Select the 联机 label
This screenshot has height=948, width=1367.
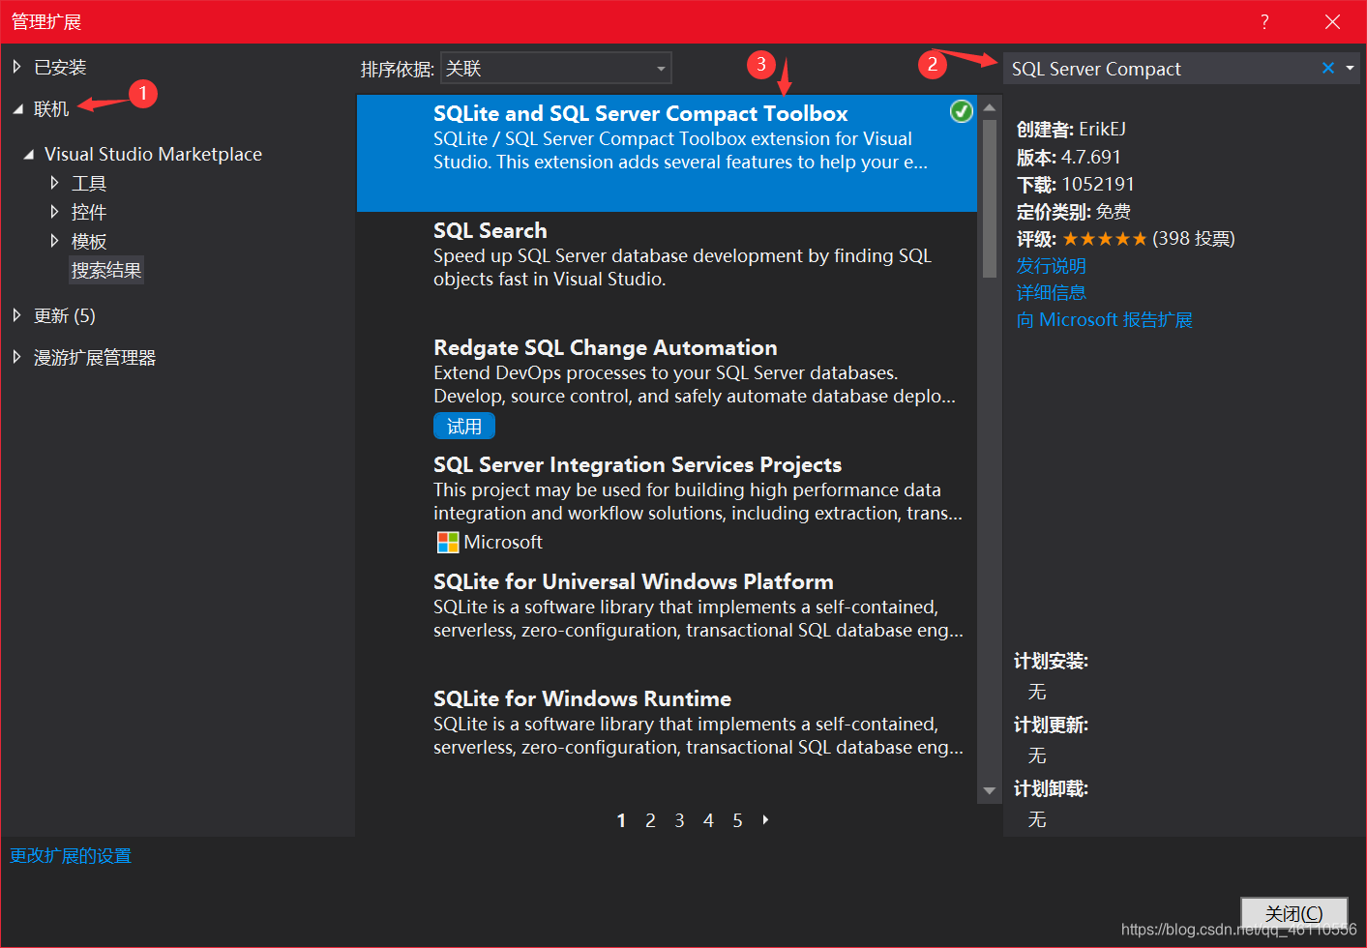[x=51, y=109]
